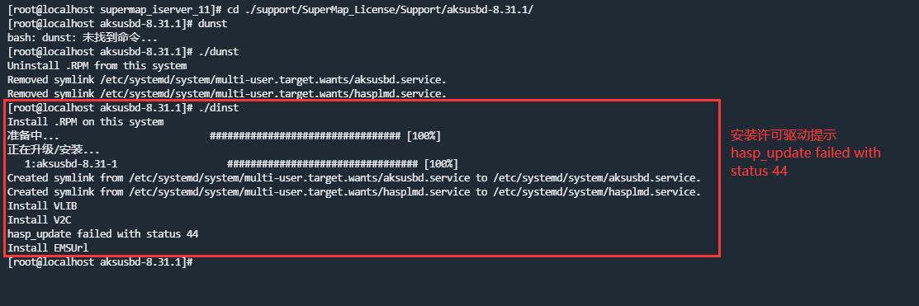Click the Removed symlink hasplmd.service line
This screenshot has width=919, height=306.
(227, 94)
